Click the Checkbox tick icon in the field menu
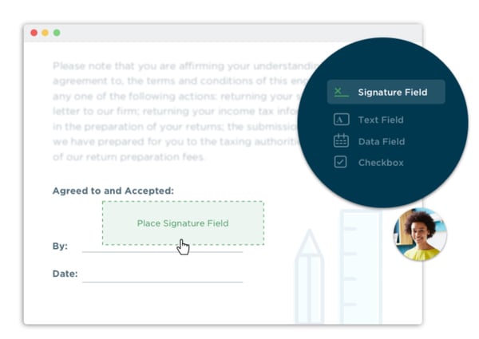The width and height of the screenshot is (479, 339). [341, 162]
